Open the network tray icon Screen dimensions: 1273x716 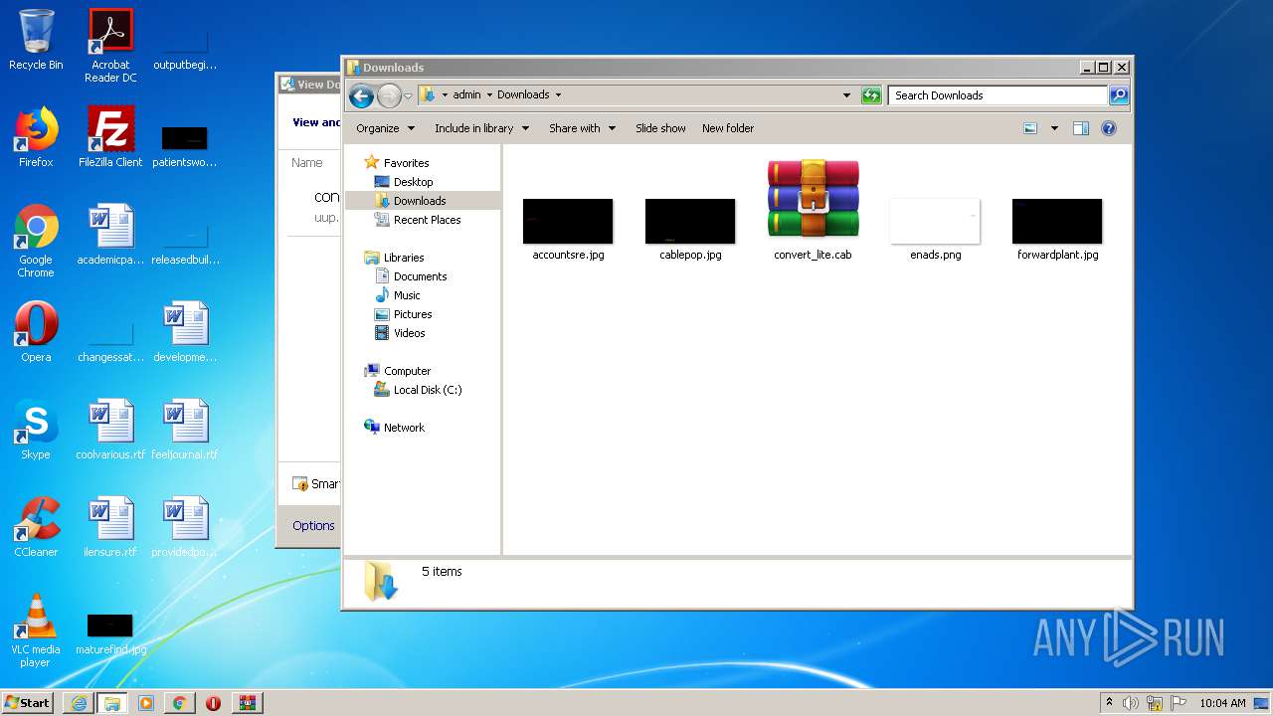coord(1155,703)
